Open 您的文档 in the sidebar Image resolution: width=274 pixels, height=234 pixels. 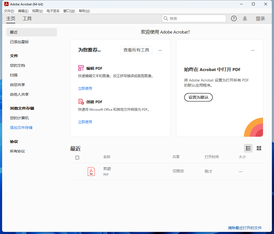coord(17,65)
